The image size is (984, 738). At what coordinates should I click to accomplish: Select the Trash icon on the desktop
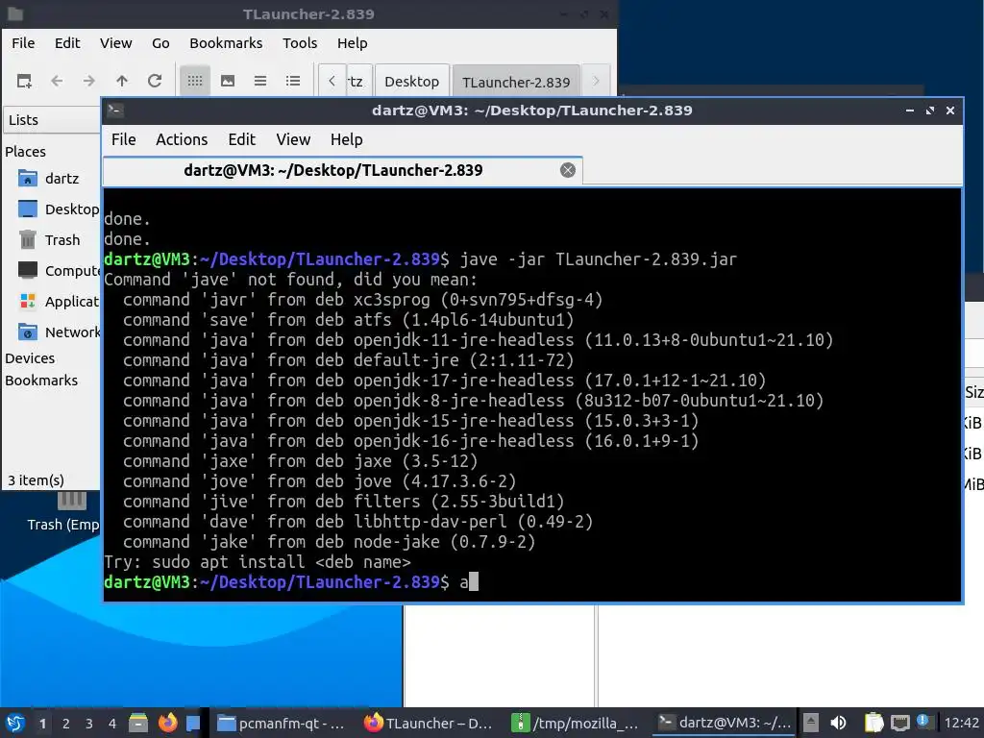click(62, 513)
